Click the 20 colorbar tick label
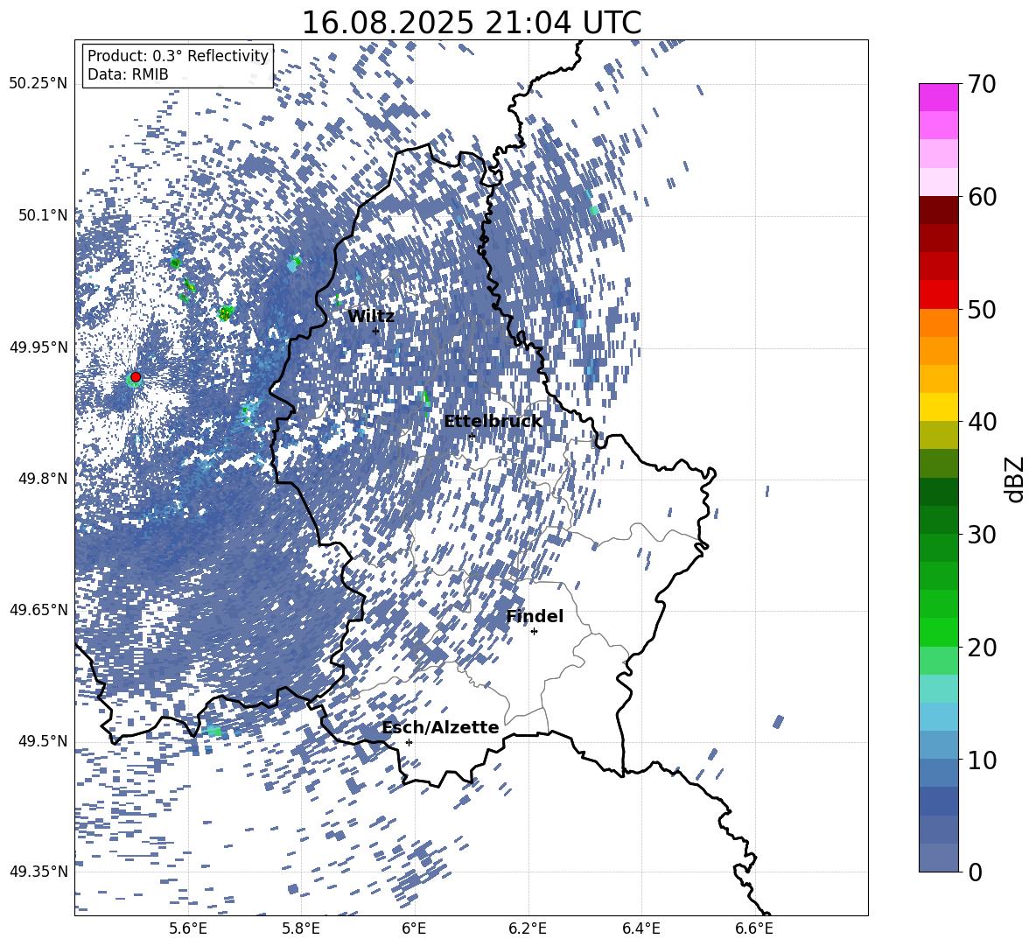 (x=982, y=648)
